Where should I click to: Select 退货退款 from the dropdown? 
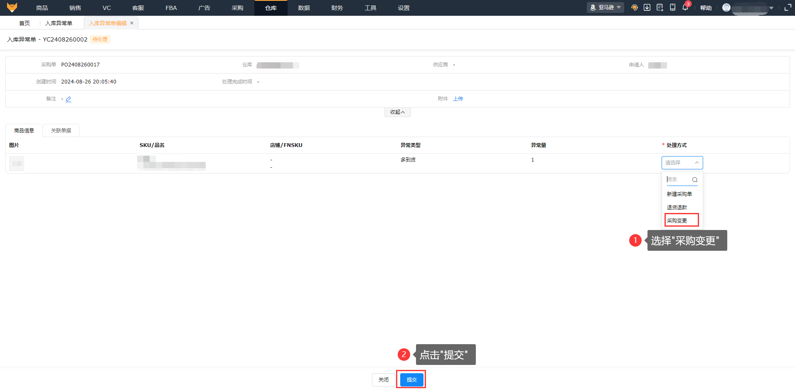pos(682,207)
